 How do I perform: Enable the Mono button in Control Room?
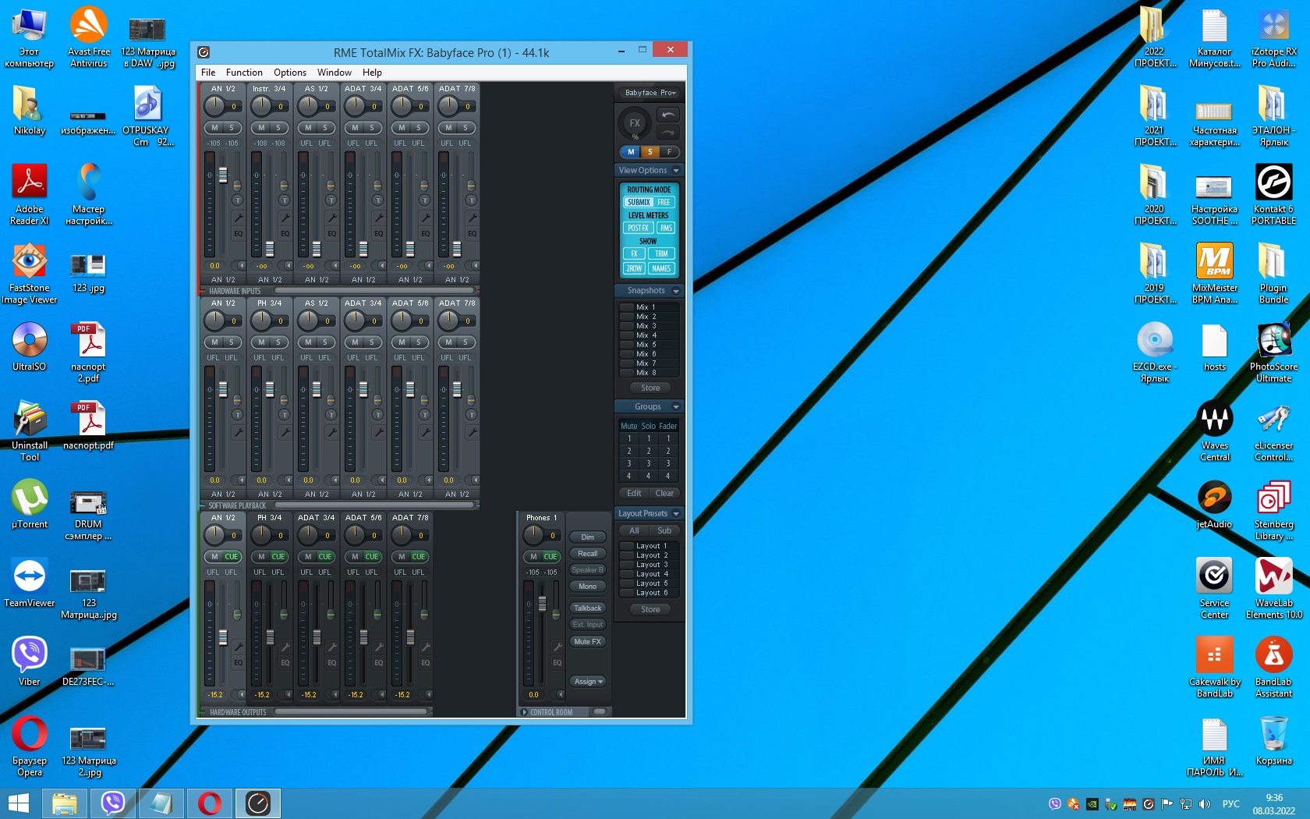587,587
